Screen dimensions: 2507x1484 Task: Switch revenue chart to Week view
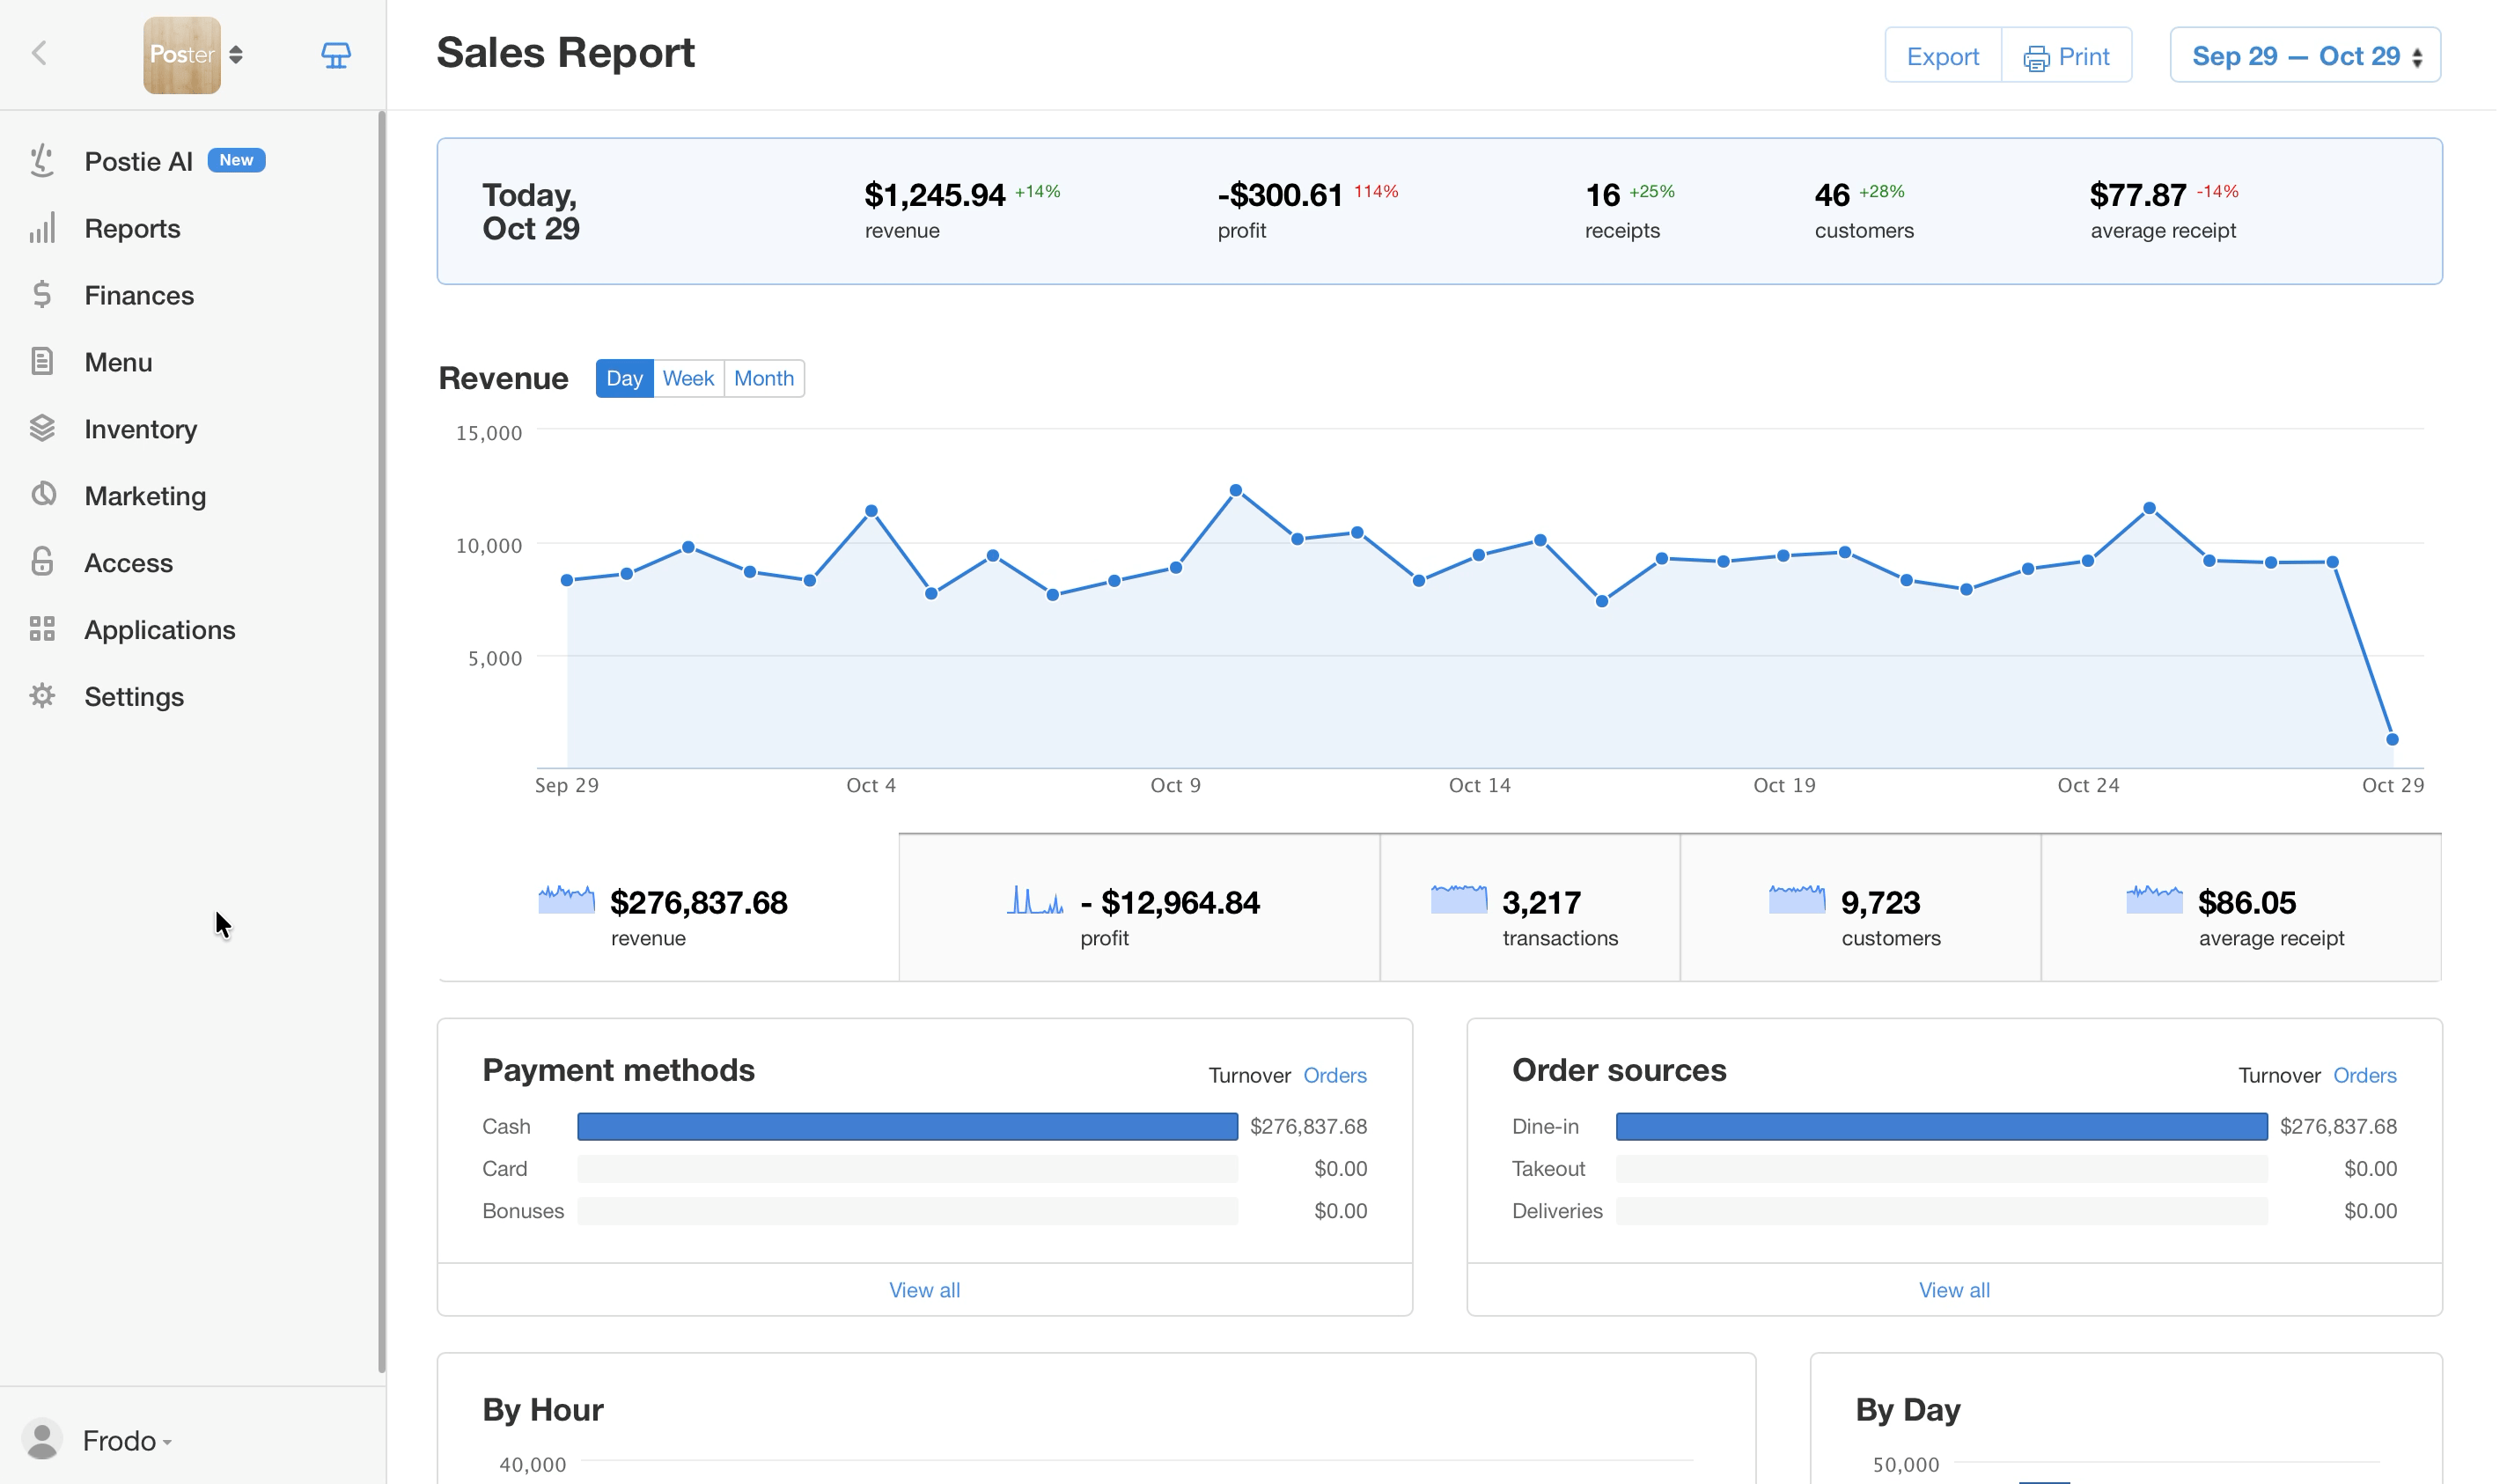point(688,379)
